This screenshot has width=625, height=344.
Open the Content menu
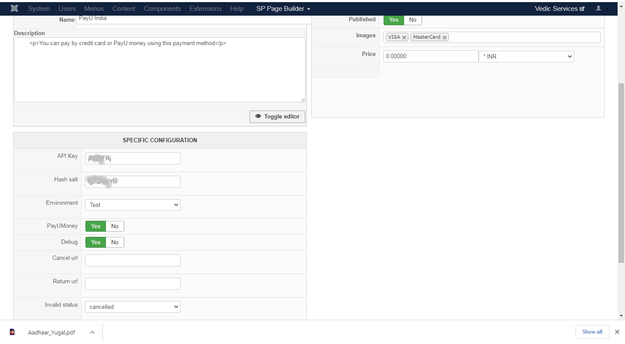[124, 9]
